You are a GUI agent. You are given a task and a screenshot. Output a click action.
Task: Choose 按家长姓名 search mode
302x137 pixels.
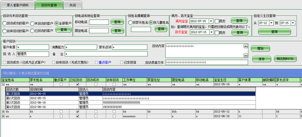(x=130, y=23)
